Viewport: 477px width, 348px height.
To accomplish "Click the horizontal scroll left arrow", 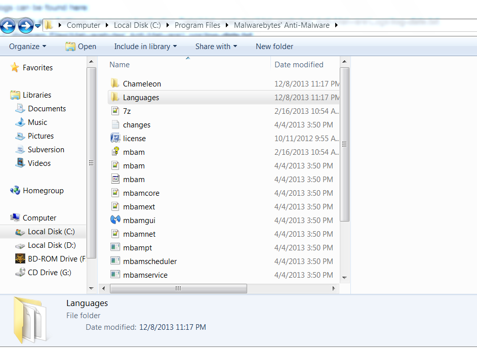I will click(103, 288).
